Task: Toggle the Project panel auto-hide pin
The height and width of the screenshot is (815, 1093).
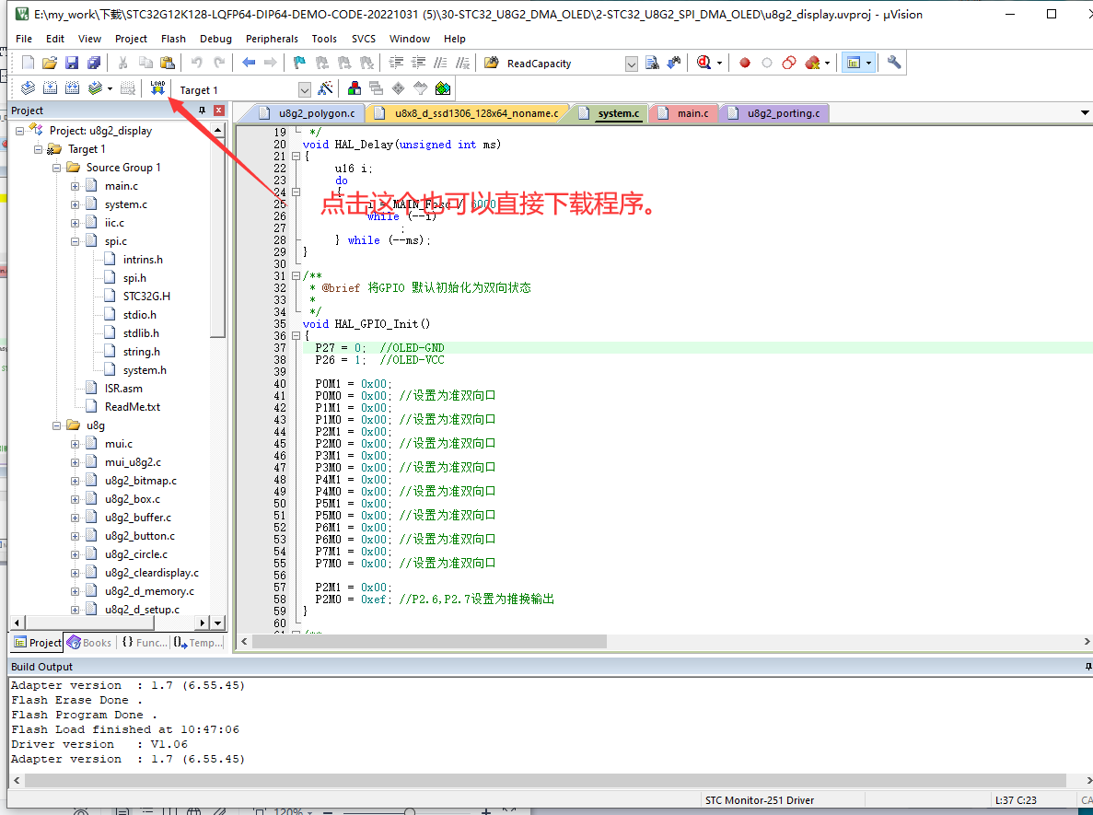Action: tap(203, 111)
